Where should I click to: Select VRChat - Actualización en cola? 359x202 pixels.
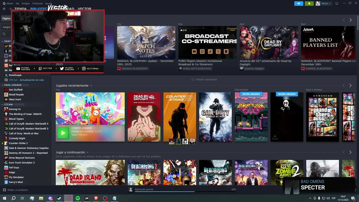point(26,80)
